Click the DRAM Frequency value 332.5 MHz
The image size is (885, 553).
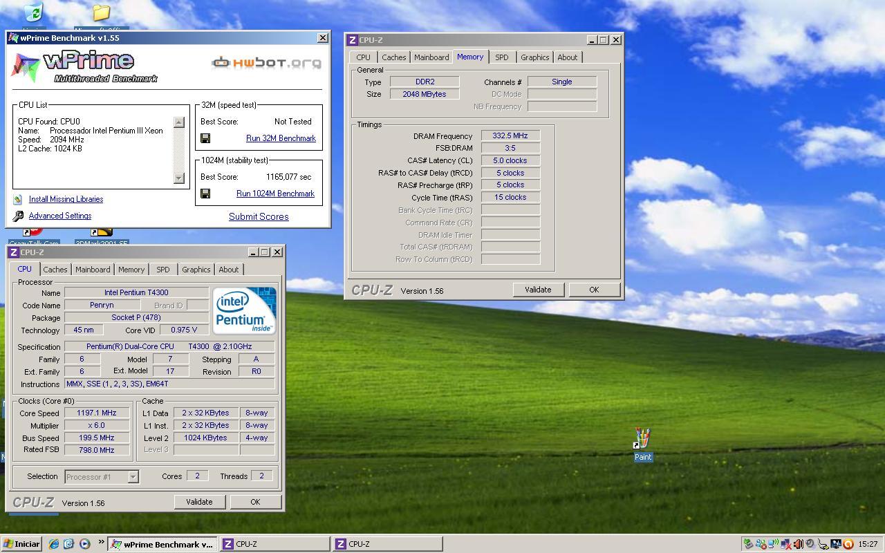click(x=510, y=135)
